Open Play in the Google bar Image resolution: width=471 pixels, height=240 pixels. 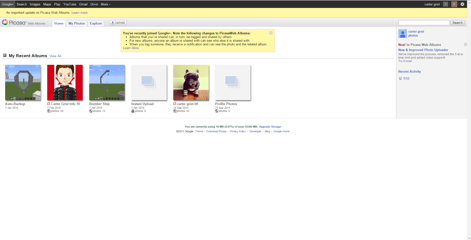(57, 4)
